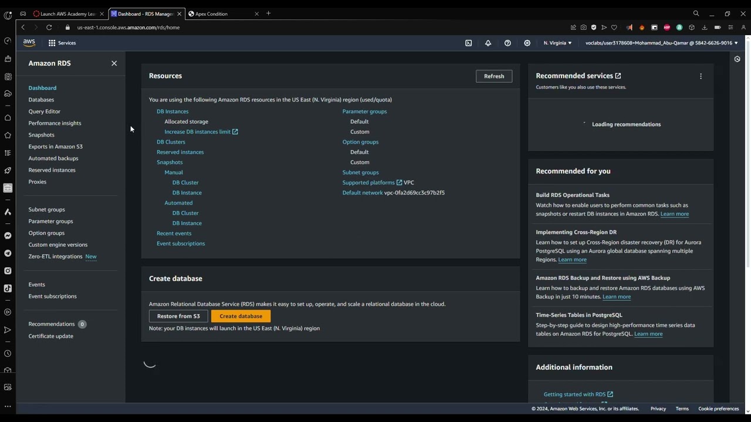
Task: Open AWS CloudShell terminal icon
Action: (x=468, y=43)
